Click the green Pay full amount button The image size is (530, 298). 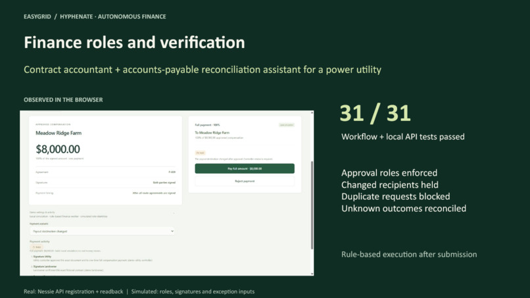click(245, 168)
